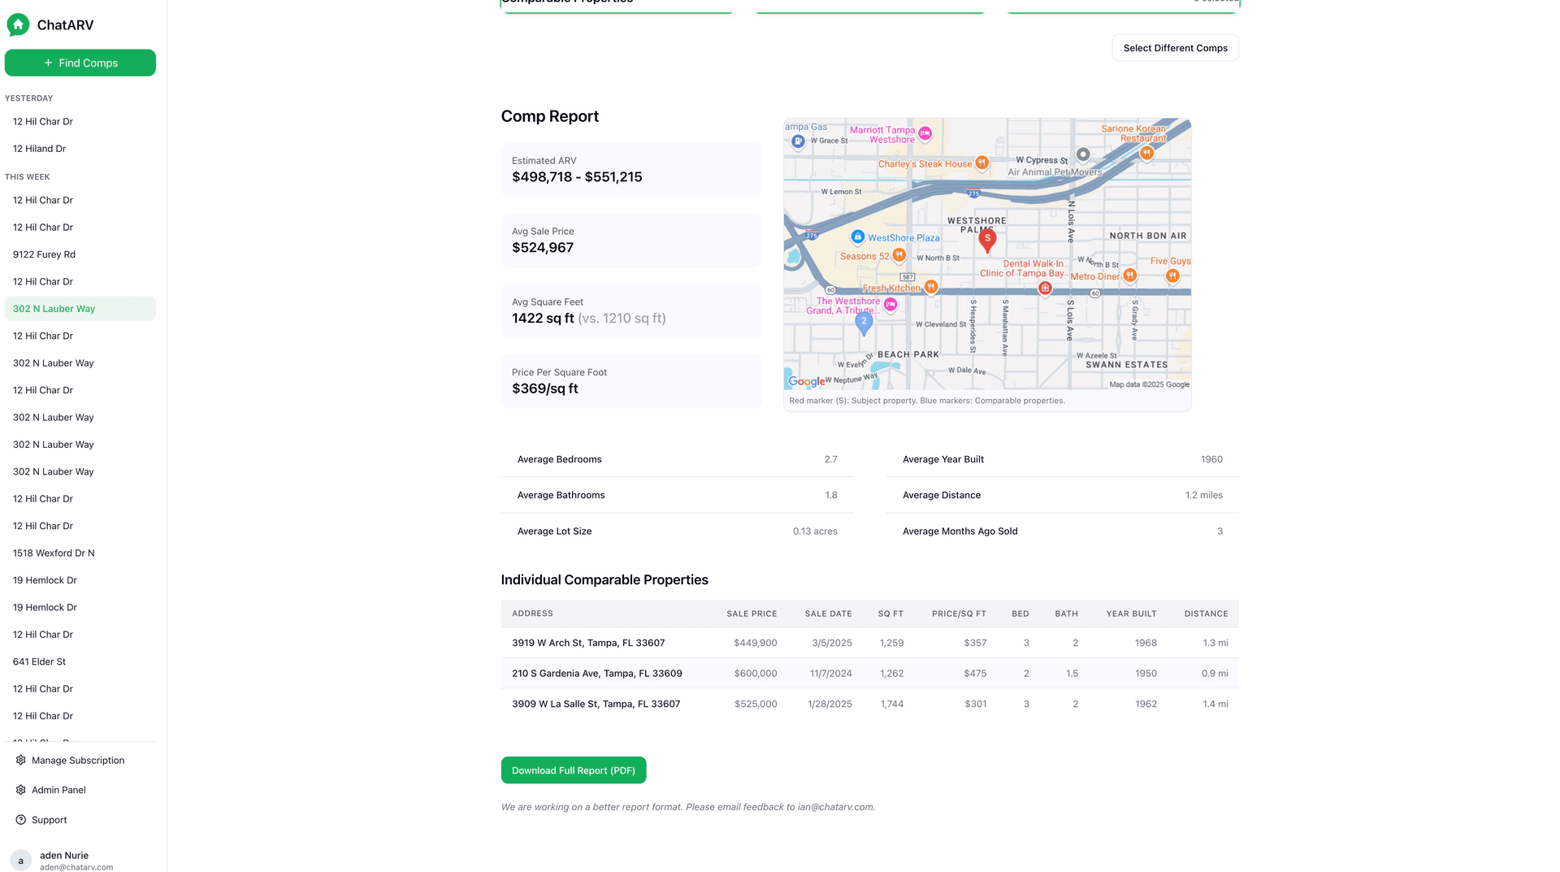Click the Metro Diner restaurant marker
This screenshot has width=1560, height=872.
[x=1129, y=275]
